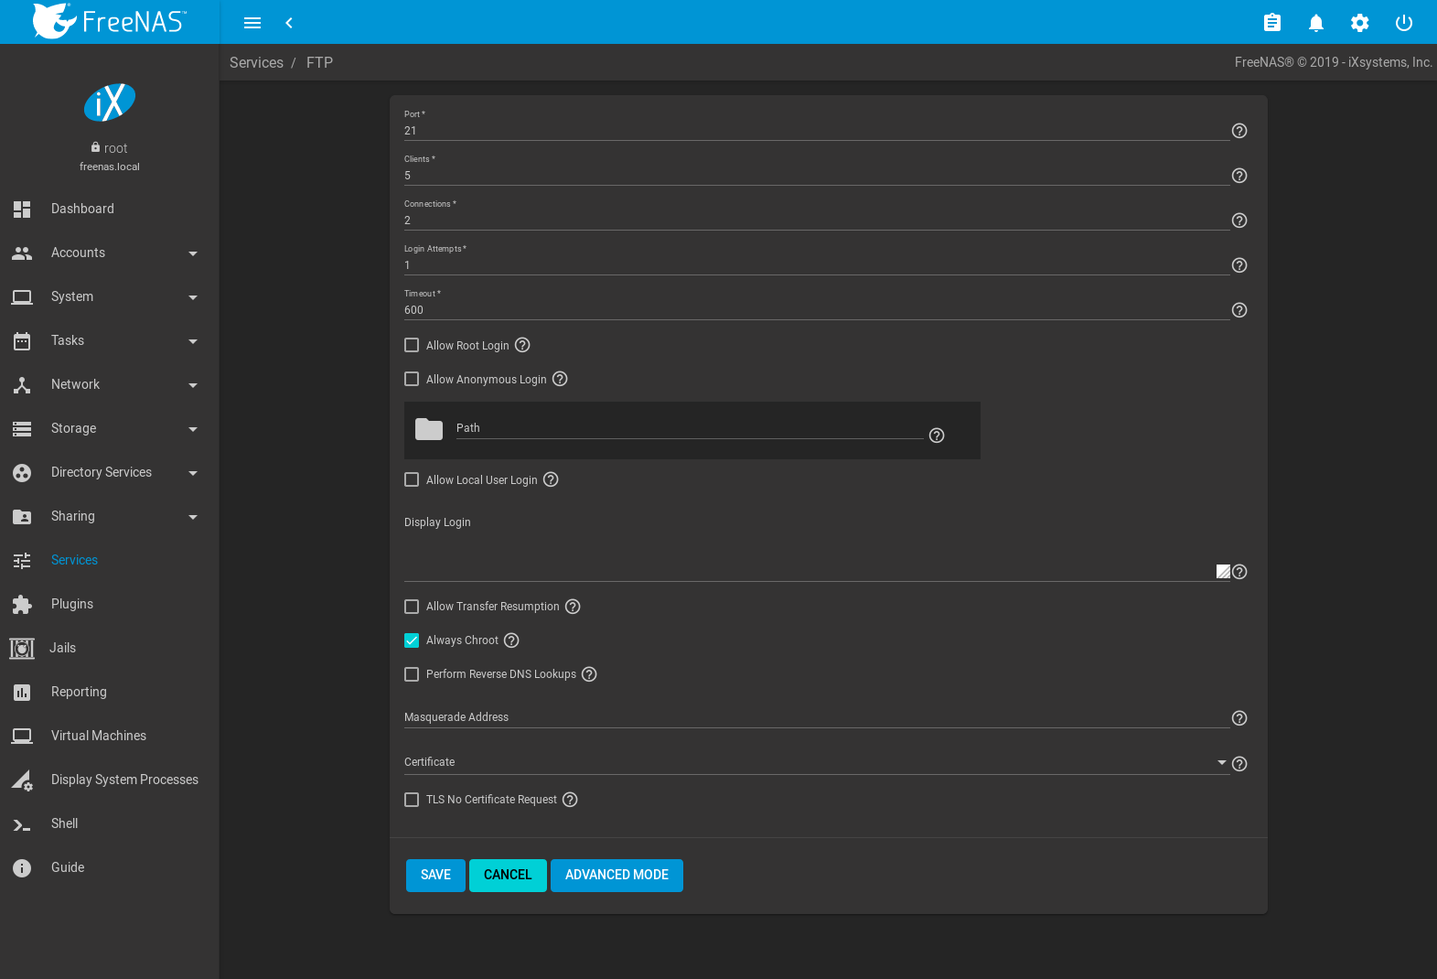1437x979 pixels.
Task: Enable the Allow Root Login checkbox
Action: point(412,345)
